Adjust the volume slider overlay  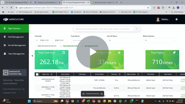(x=92, y=94)
